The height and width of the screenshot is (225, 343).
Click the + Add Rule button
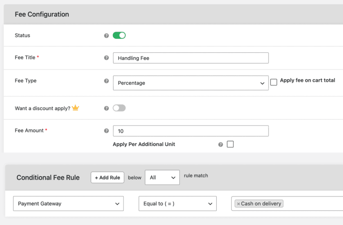click(108, 178)
